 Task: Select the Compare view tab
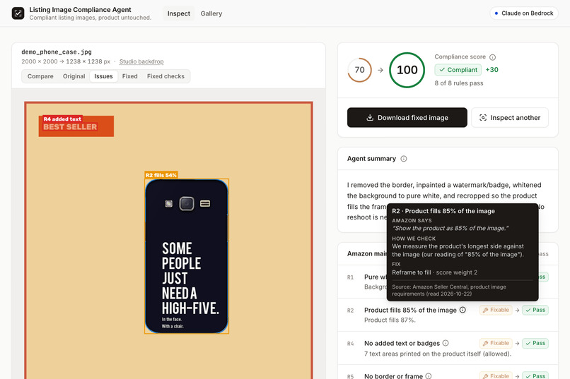click(x=40, y=76)
